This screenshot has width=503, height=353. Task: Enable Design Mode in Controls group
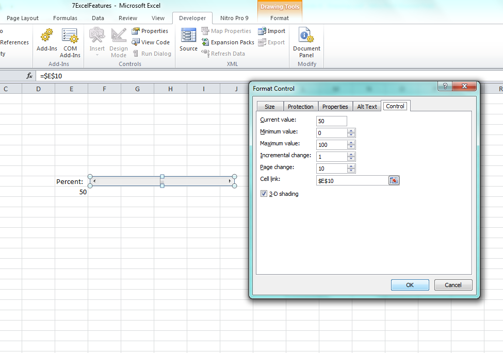[x=118, y=41]
